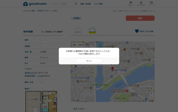Open Street View pegman icon
The height and width of the screenshot is (112, 178).
[151, 88]
